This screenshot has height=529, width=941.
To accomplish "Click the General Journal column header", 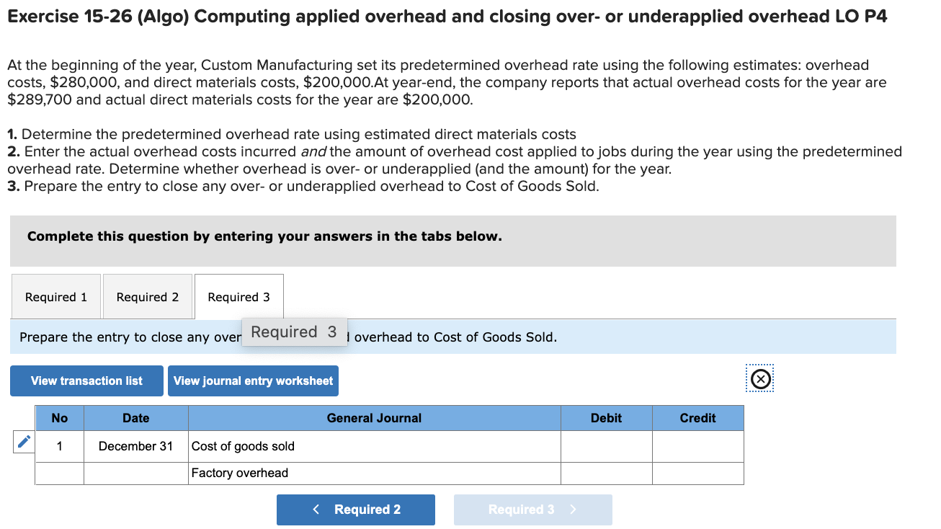I will (x=373, y=418).
